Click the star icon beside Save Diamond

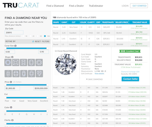pos(87,79)
